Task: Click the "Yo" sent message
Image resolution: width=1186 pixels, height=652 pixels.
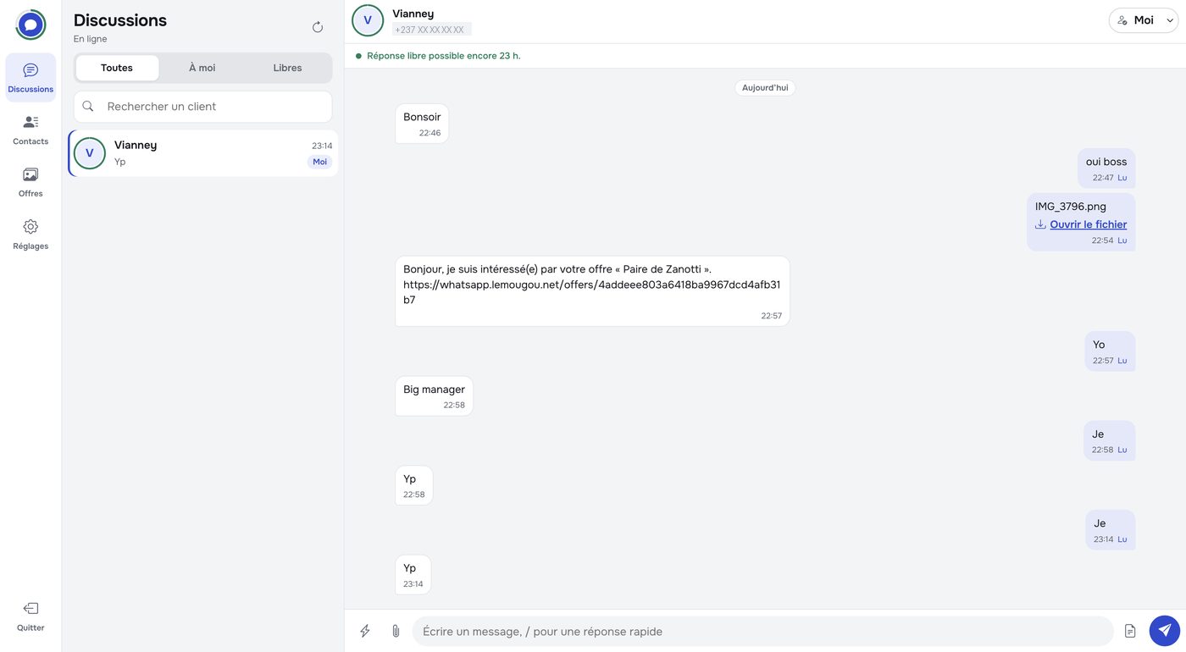Action: coord(1110,351)
